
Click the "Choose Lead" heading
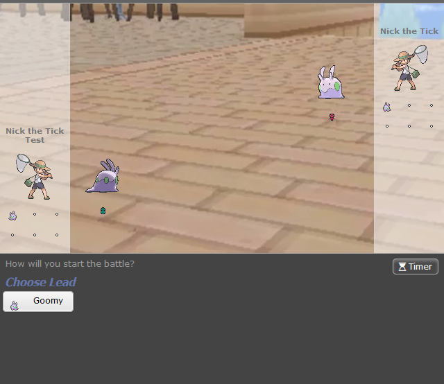[41, 282]
